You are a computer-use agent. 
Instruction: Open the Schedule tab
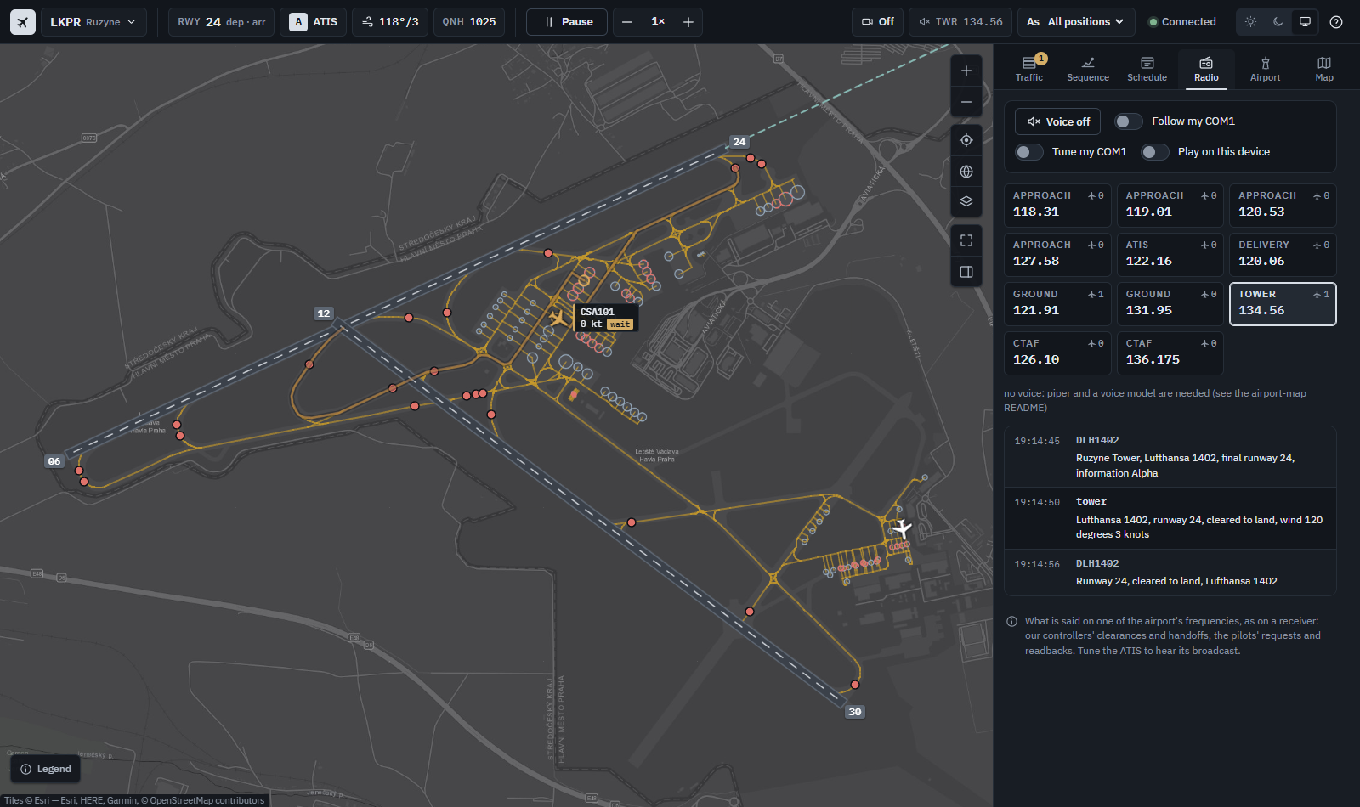1147,69
